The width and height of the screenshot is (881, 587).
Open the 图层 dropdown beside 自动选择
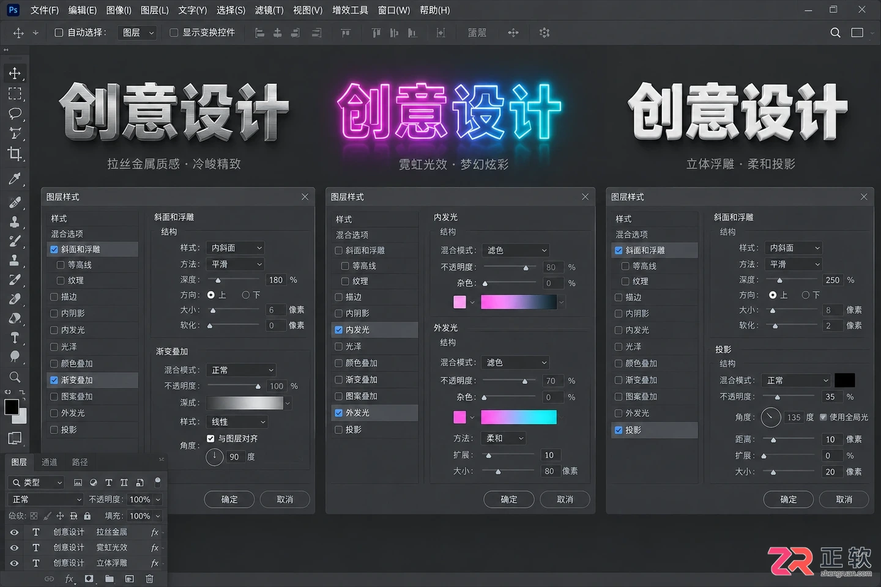[x=138, y=32]
